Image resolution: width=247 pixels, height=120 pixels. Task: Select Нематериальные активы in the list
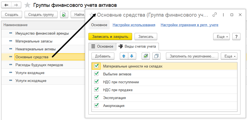point(35,49)
